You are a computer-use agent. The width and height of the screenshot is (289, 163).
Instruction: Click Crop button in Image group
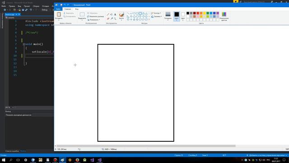[x=92, y=13]
